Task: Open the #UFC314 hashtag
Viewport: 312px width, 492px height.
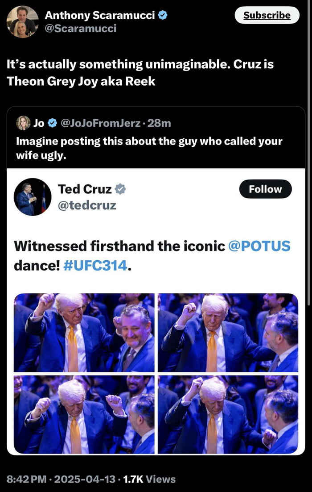Action: click(x=95, y=265)
